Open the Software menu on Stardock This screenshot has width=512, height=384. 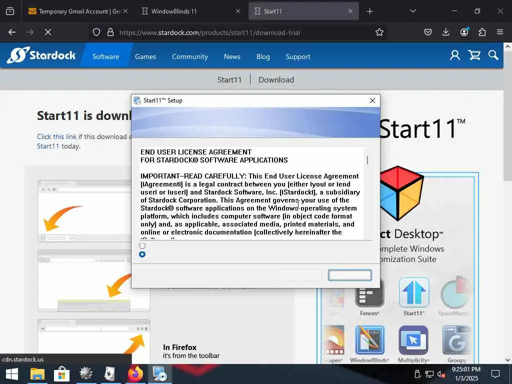pyautogui.click(x=106, y=56)
